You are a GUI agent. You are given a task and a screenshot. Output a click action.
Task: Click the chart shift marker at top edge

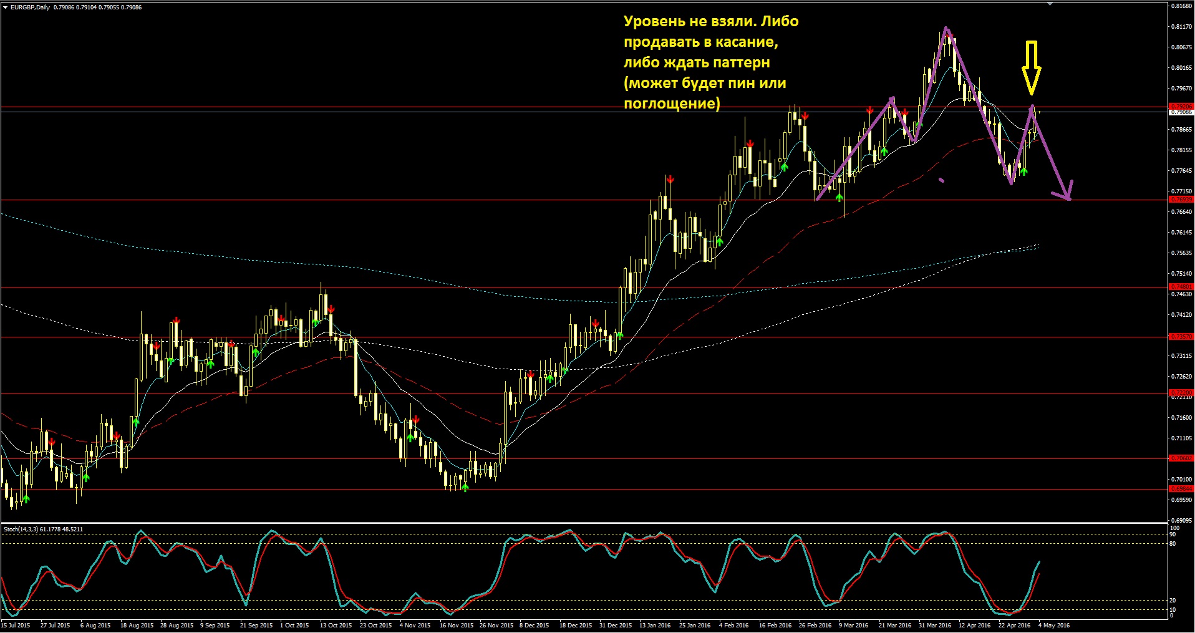[x=1050, y=3]
